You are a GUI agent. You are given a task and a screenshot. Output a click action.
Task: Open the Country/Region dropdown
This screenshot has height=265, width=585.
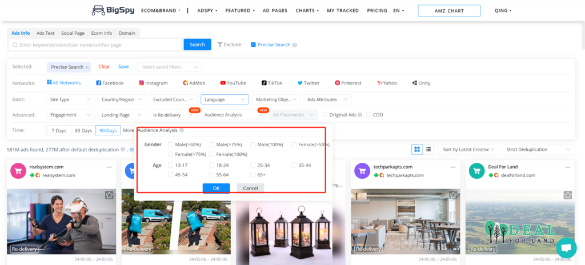[122, 99]
